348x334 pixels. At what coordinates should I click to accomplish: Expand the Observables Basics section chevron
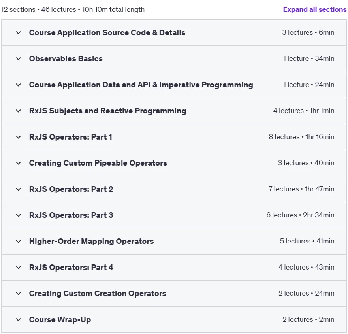[19, 59]
